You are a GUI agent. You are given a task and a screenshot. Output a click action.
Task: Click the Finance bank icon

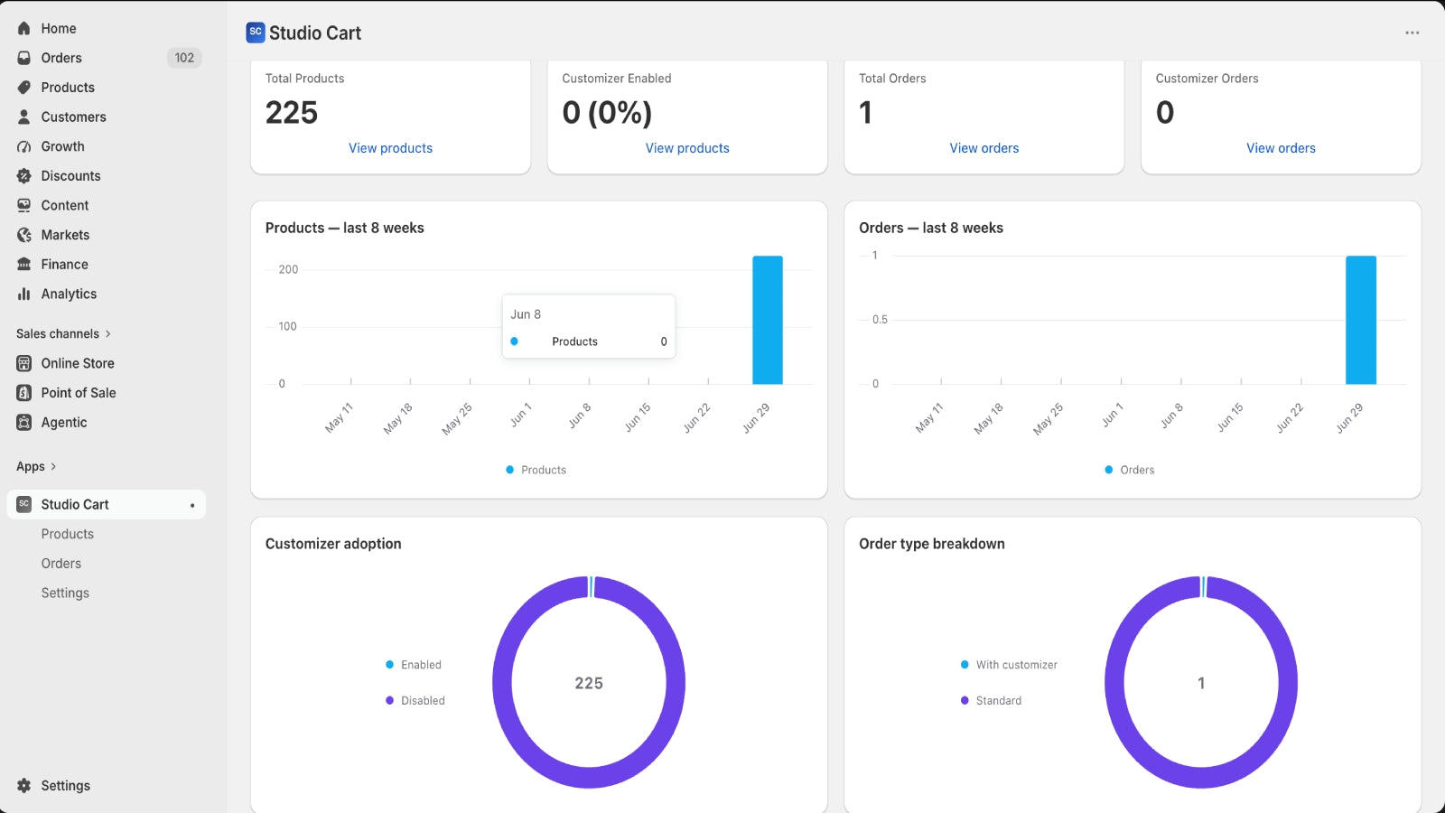(24, 265)
